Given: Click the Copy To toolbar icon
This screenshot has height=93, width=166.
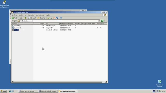Looking at the screenshot, I should tap(51, 18).
